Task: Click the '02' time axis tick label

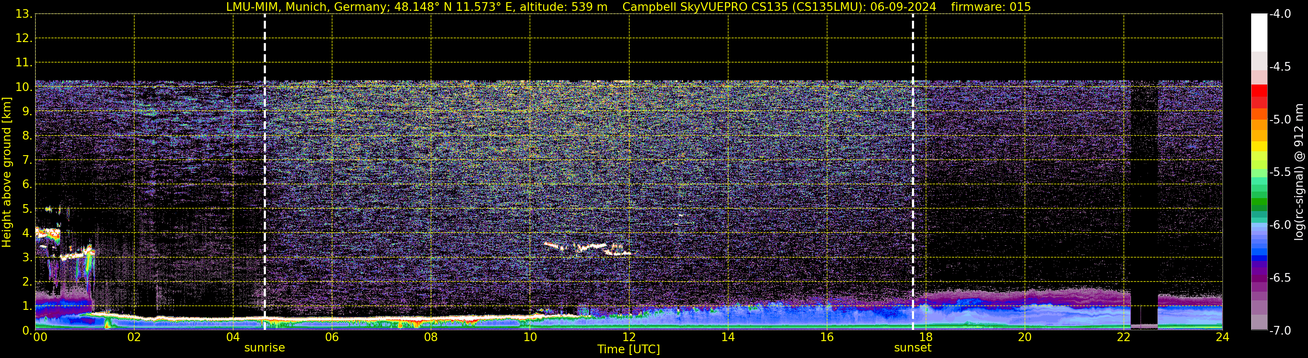Action: 134,337
